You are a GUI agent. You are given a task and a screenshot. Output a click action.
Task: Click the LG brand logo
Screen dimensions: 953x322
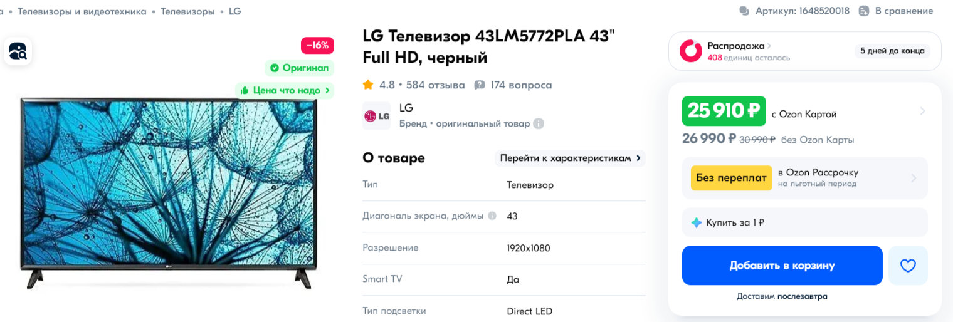coord(377,116)
